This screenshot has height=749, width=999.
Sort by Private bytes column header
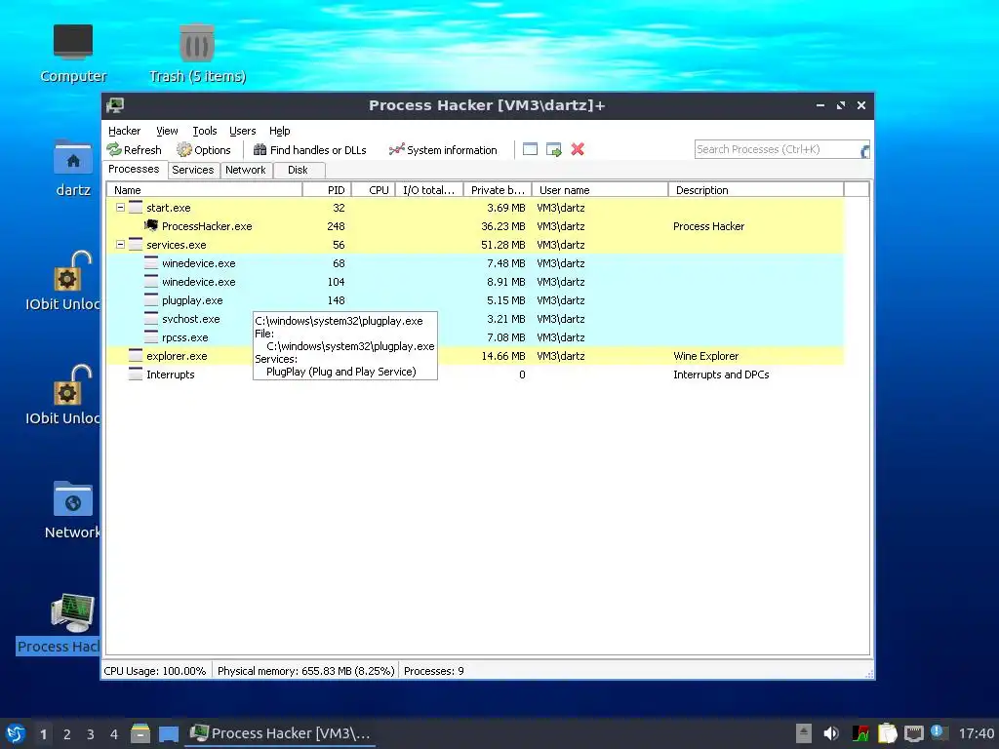tap(498, 190)
